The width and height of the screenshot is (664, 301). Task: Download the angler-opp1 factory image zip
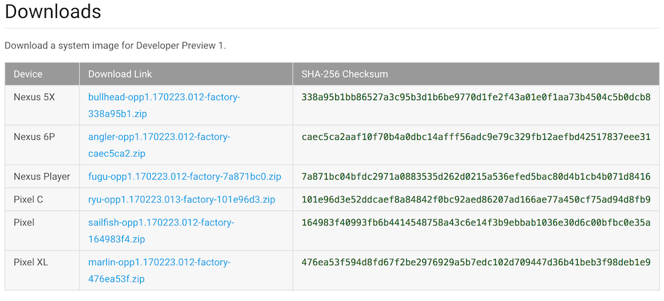coord(159,137)
